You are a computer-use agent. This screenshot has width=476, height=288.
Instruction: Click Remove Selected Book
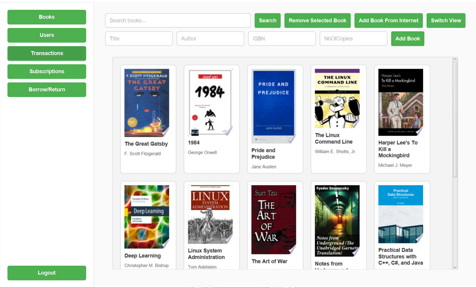317,21
